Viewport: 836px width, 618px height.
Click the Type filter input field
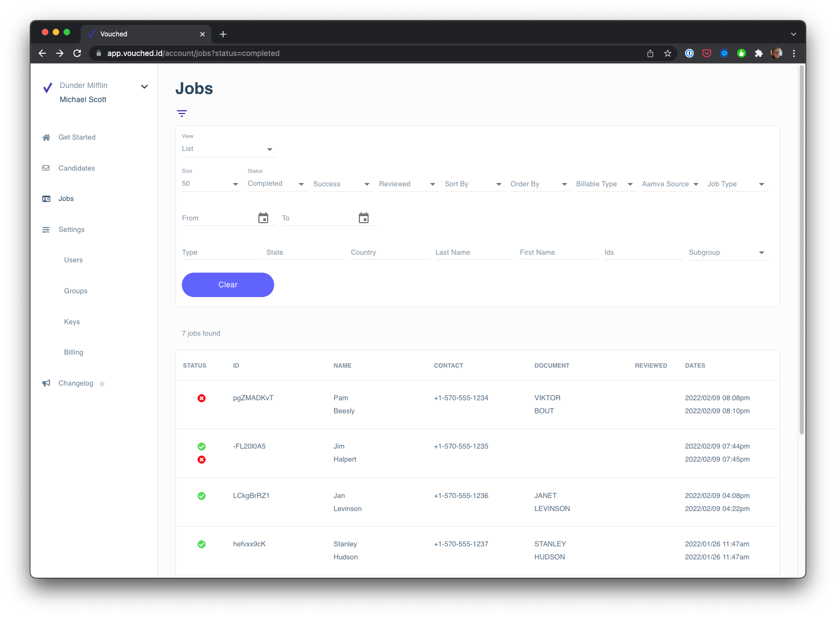221,253
